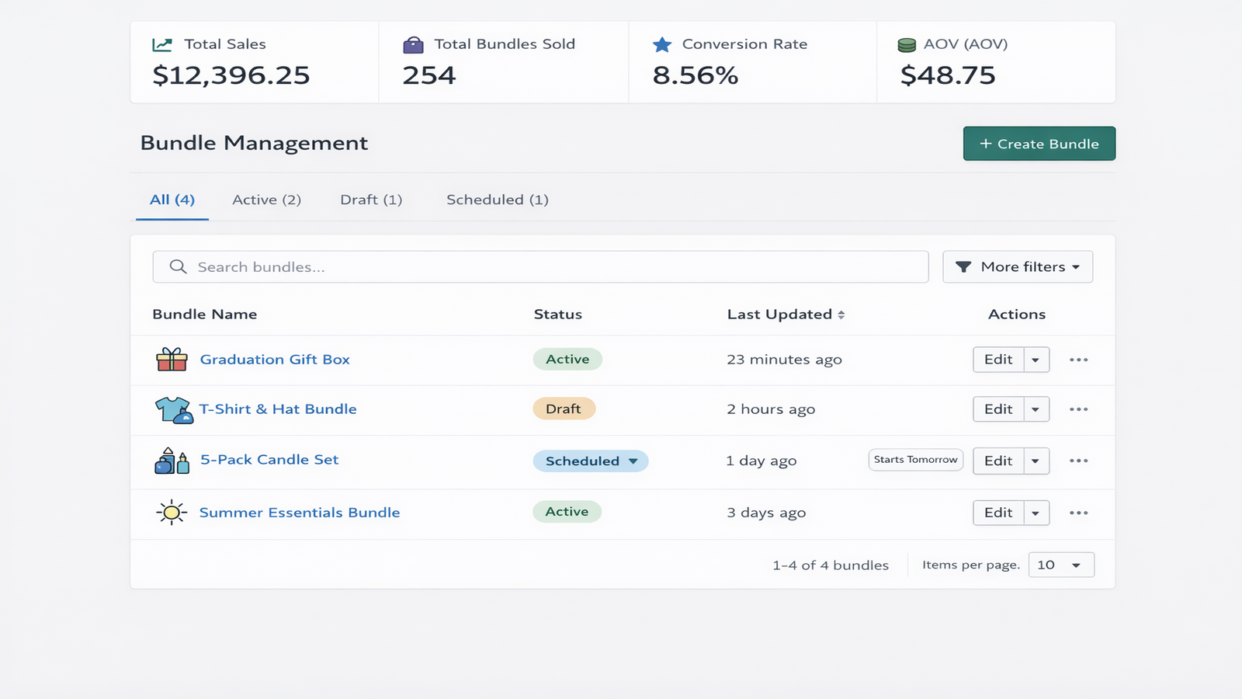The width and height of the screenshot is (1242, 699).
Task: Click the '1–4 of 4 bundles' pagination text
Action: click(x=831, y=565)
